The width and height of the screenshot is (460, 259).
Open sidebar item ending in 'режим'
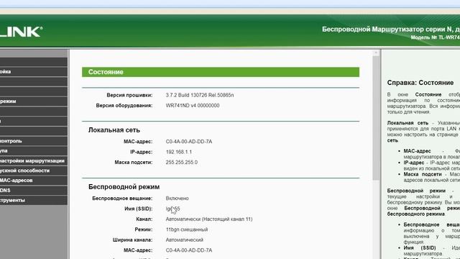pyautogui.click(x=34, y=101)
